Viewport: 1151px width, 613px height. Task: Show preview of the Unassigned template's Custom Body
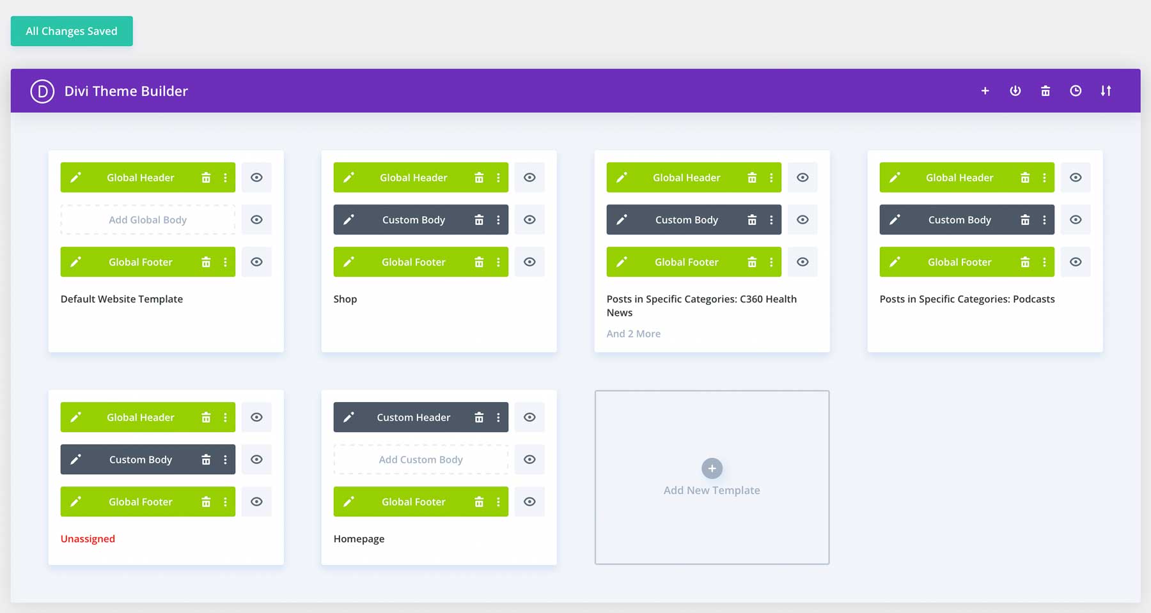pos(256,459)
